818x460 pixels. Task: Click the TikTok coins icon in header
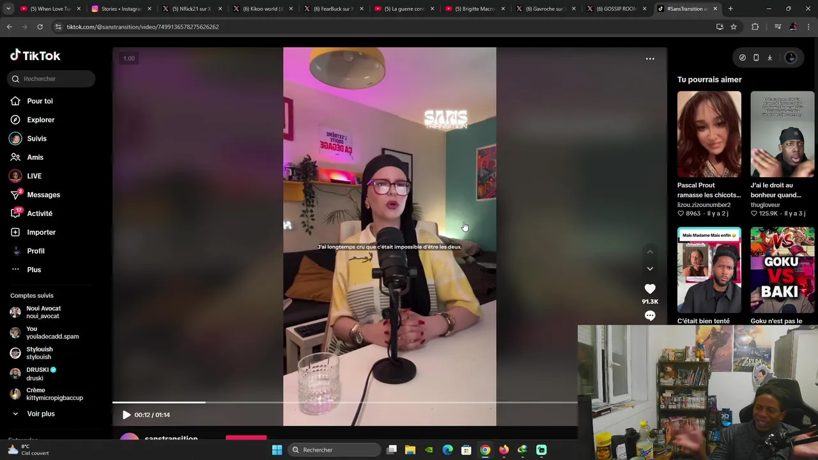coord(742,57)
